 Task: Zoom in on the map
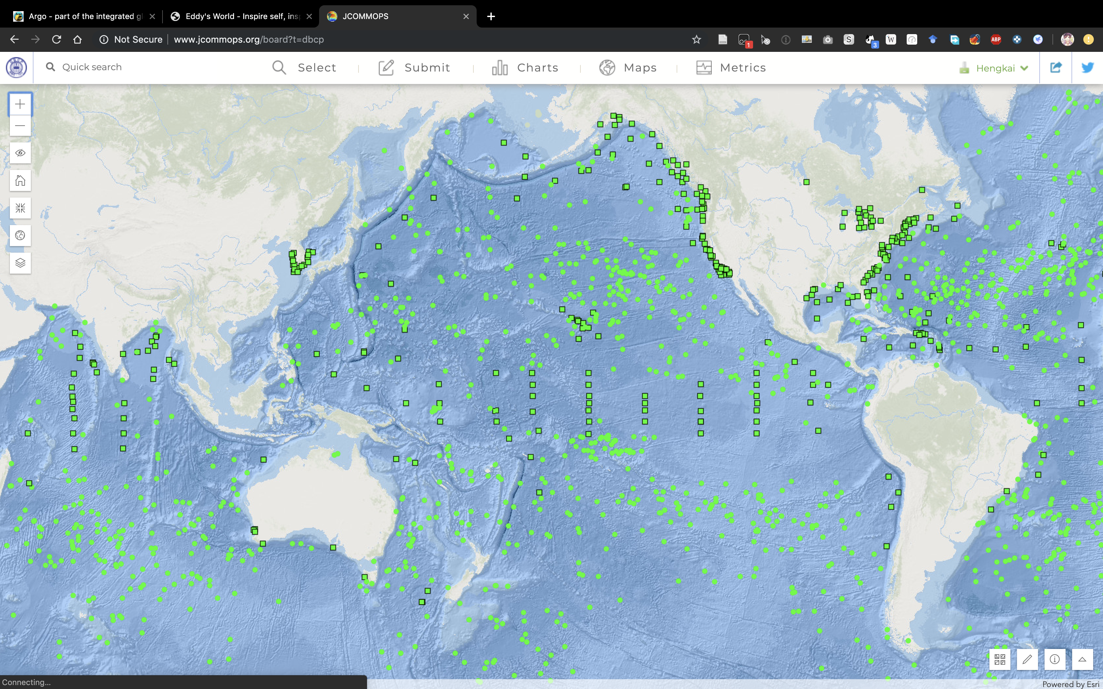click(20, 104)
